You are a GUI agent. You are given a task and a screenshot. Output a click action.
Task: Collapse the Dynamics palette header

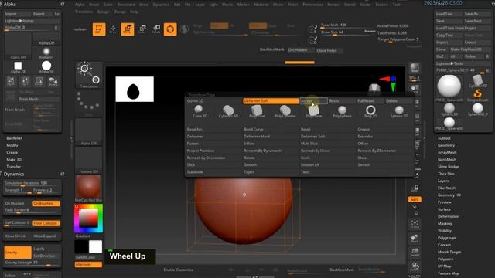point(14,174)
